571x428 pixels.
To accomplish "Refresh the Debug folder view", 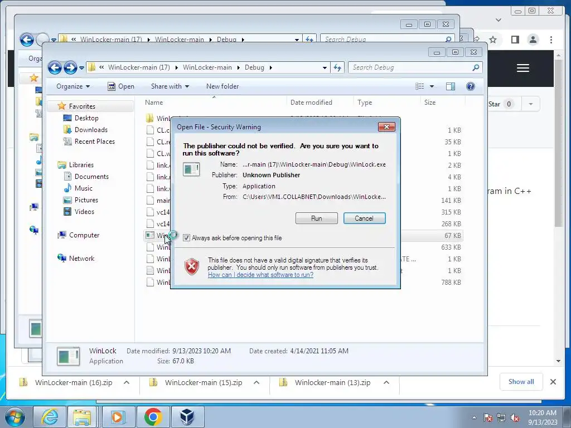I will click(337, 67).
